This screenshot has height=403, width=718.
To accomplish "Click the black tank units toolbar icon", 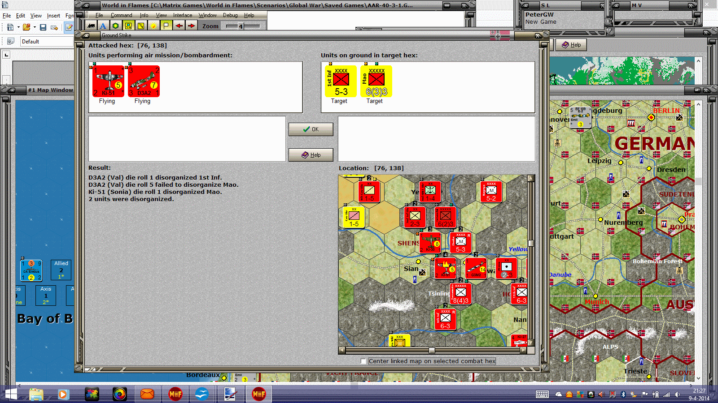I will (x=91, y=26).
